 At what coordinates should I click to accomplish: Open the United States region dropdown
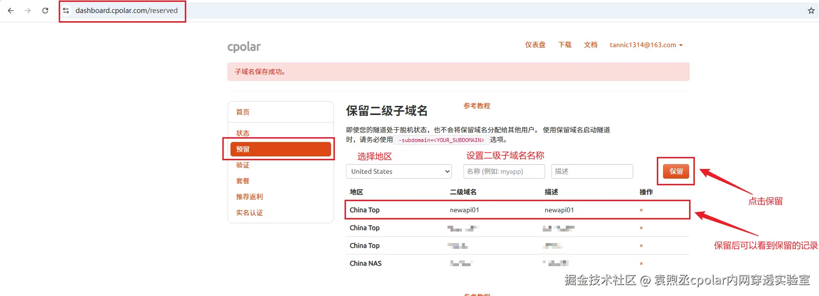pyautogui.click(x=399, y=171)
